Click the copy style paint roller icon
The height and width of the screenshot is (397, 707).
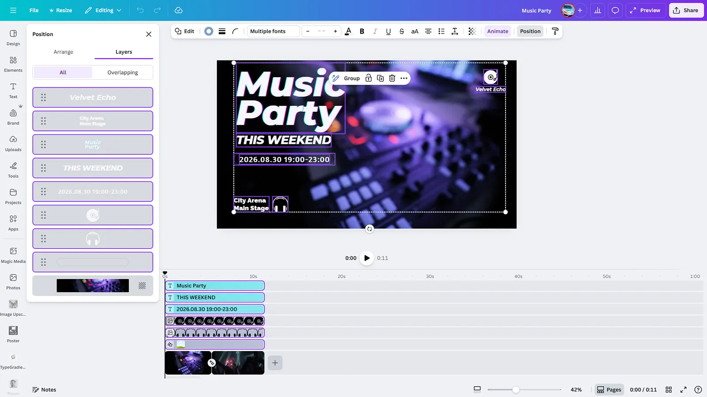click(555, 31)
